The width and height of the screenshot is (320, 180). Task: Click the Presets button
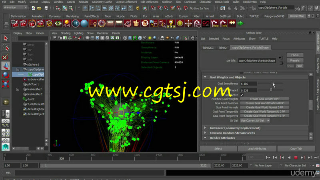[295, 60]
